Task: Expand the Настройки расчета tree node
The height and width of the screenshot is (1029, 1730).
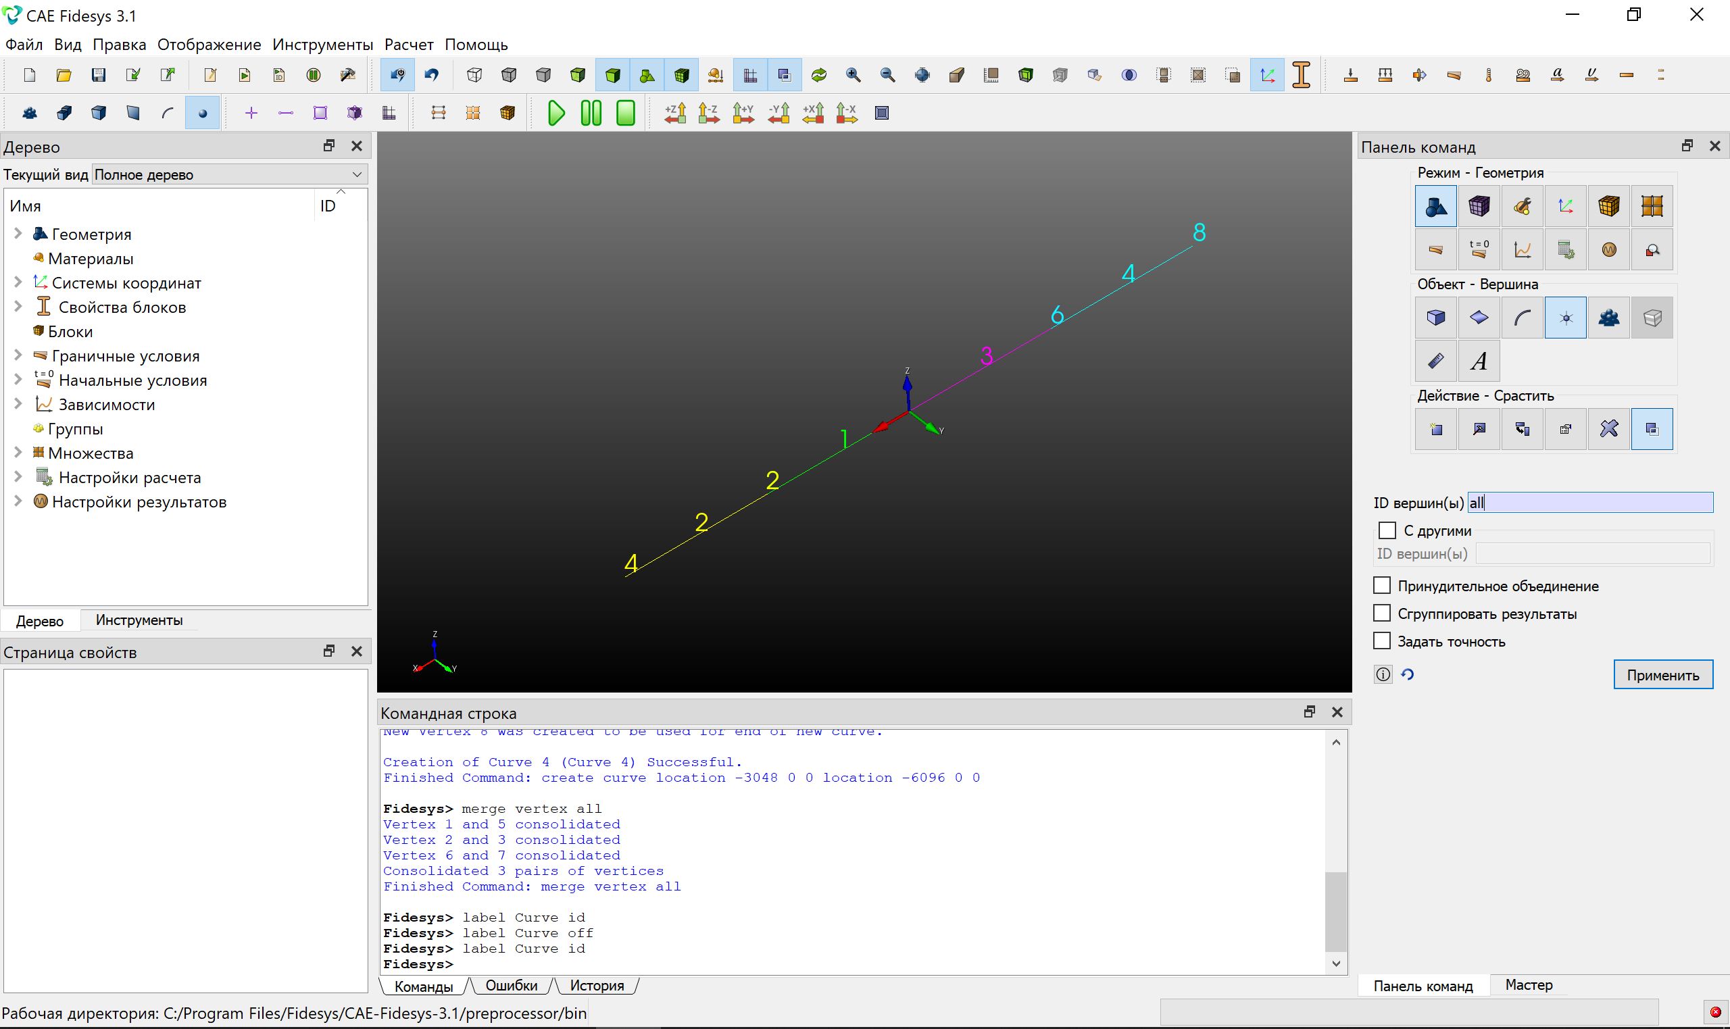Action: coord(18,476)
